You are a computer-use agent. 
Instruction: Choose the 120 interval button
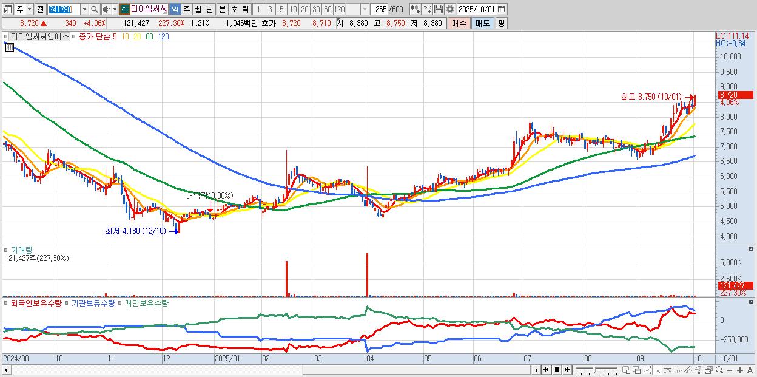click(x=339, y=9)
